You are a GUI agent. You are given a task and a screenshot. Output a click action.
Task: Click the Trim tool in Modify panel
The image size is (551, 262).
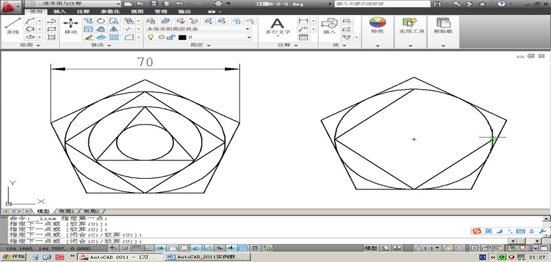click(129, 29)
